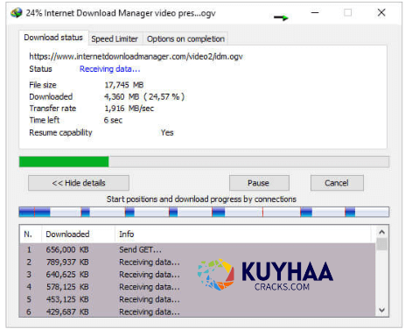This screenshot has width=405, height=329.
Task: Click the Info column header
Action: click(x=243, y=234)
